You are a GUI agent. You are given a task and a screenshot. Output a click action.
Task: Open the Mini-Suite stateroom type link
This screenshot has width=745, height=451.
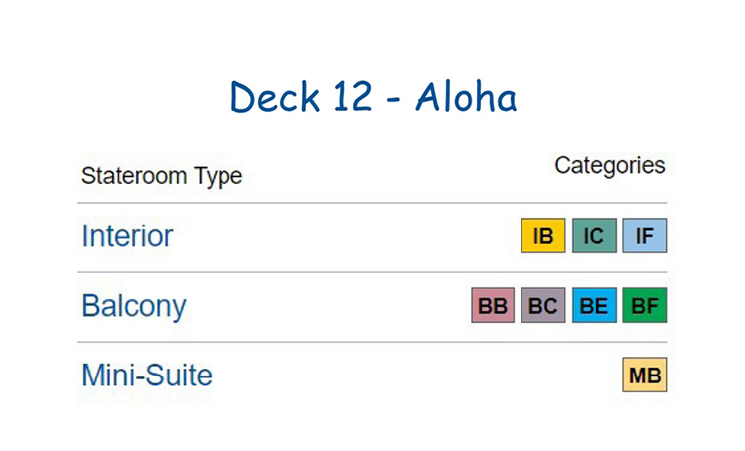147,376
